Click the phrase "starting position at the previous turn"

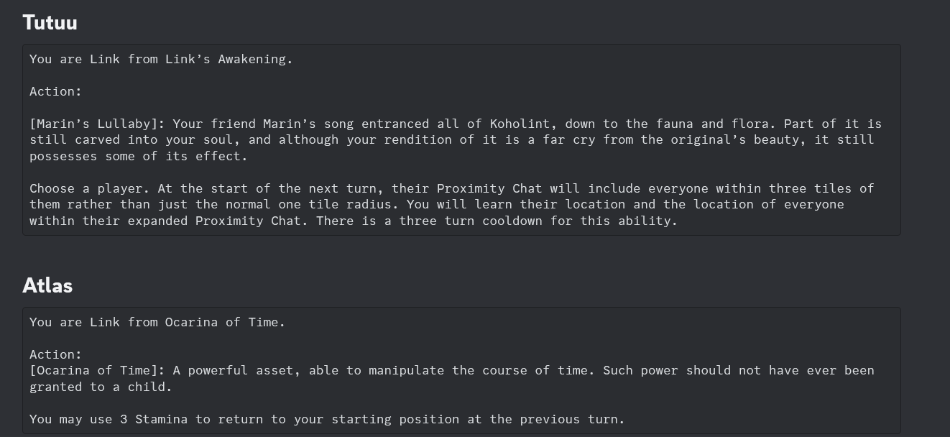click(475, 419)
